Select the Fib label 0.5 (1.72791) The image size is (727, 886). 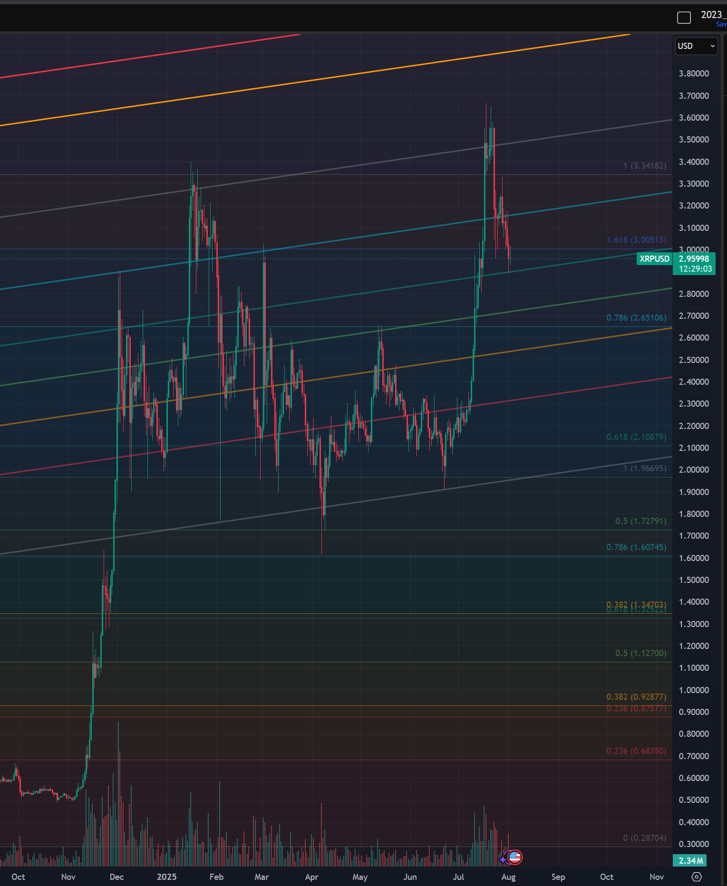640,521
